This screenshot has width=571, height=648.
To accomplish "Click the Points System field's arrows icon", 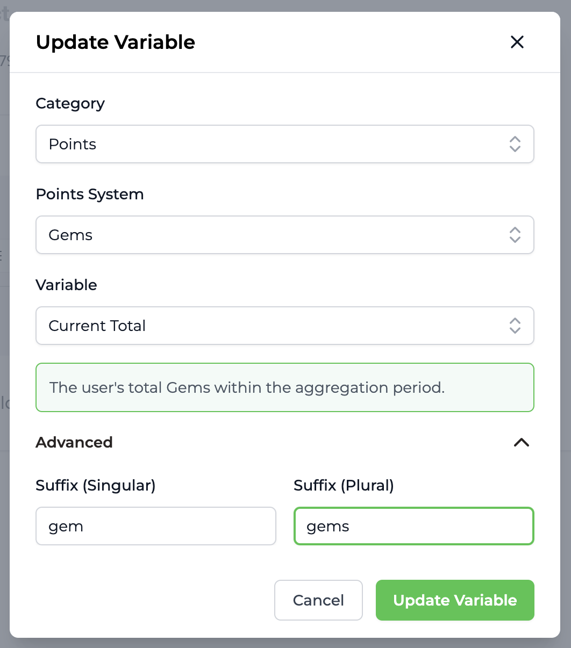I will (x=515, y=235).
